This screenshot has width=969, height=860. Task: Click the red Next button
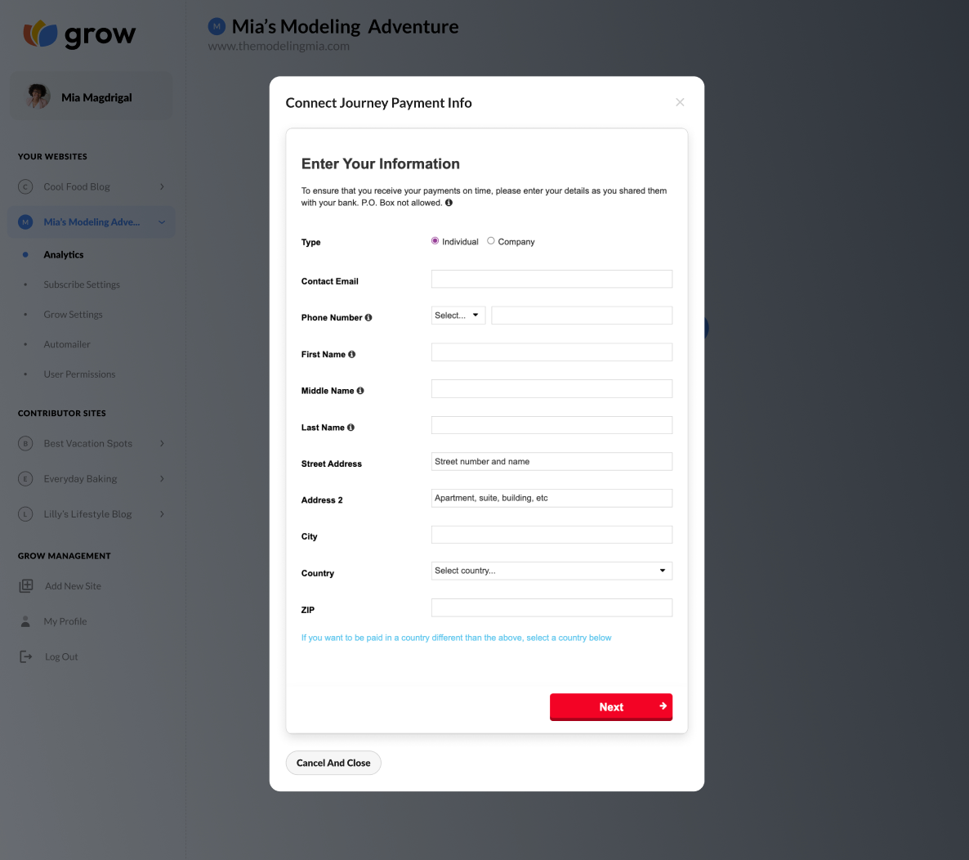610,706
